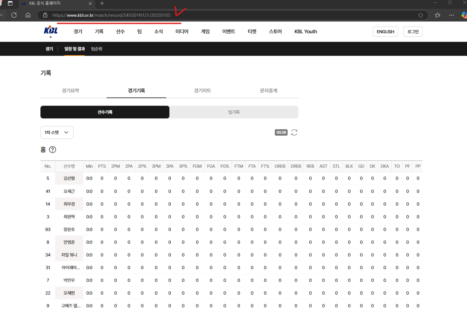Open the 경기차트 tab
Viewport: 467px width, 315px height.
(203, 91)
